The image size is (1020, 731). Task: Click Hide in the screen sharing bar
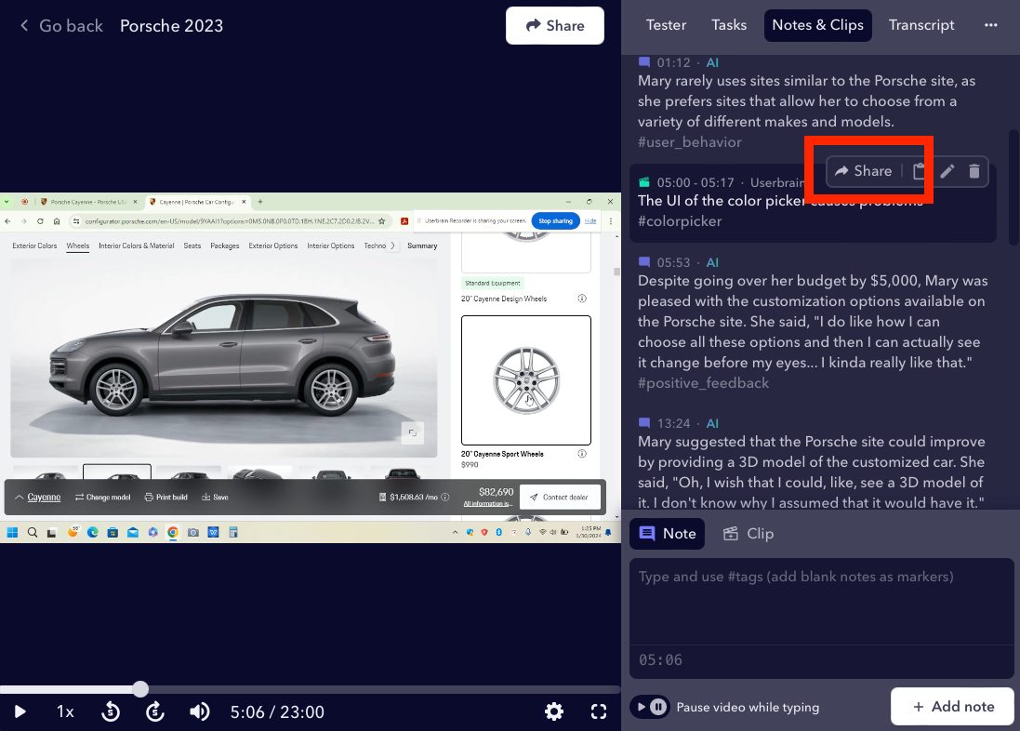coord(590,220)
